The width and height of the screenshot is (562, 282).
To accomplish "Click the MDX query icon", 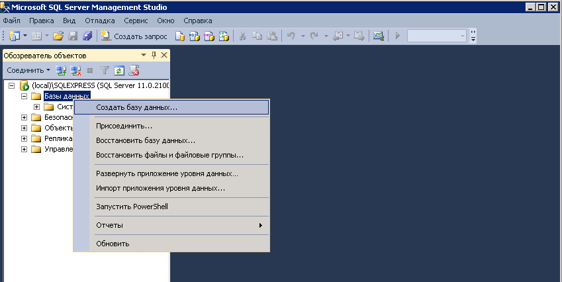I will (x=194, y=36).
